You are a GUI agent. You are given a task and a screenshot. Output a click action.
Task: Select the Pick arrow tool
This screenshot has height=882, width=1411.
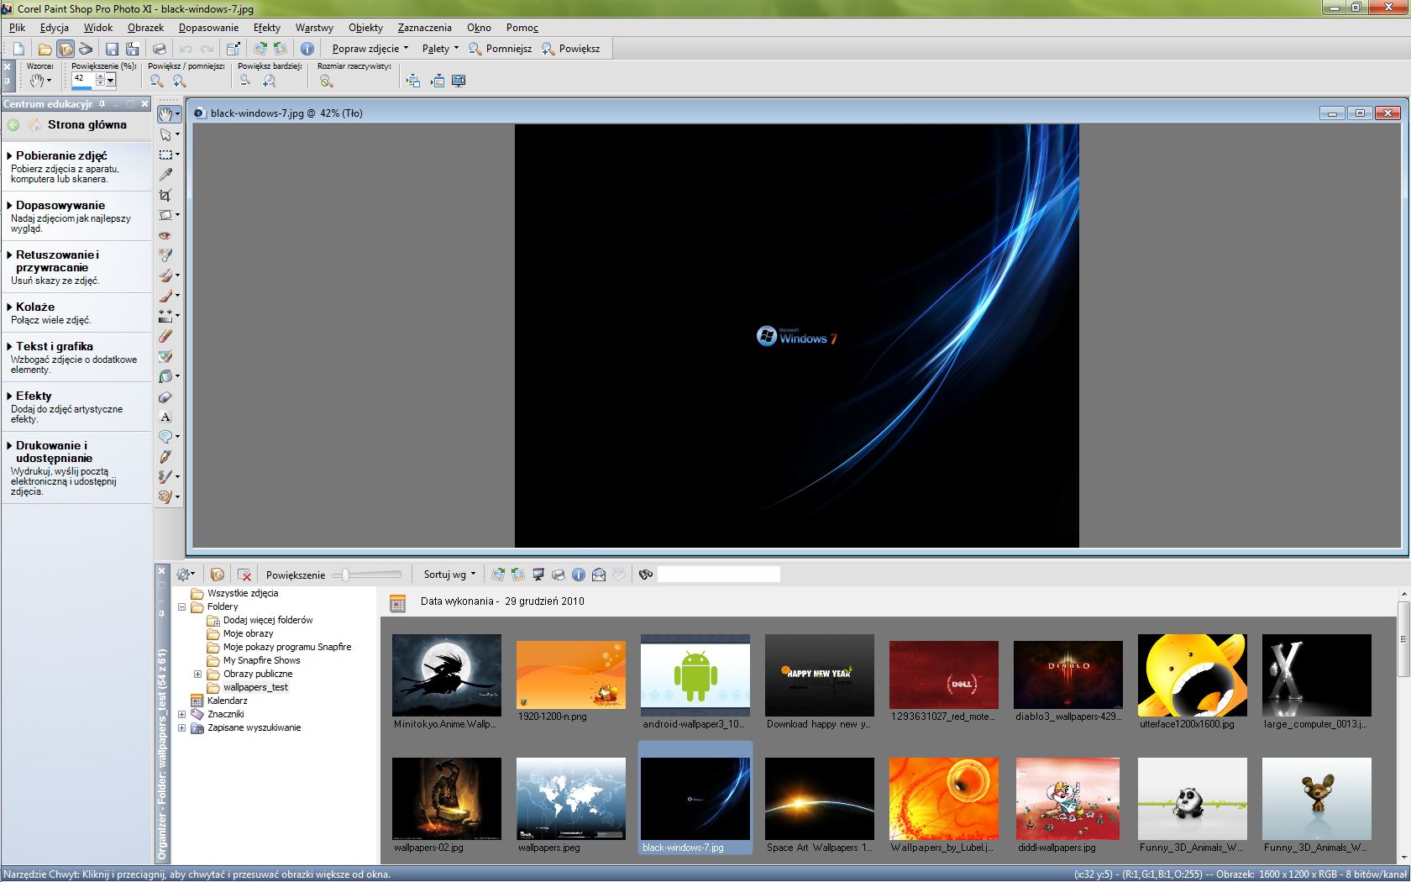pyautogui.click(x=166, y=134)
